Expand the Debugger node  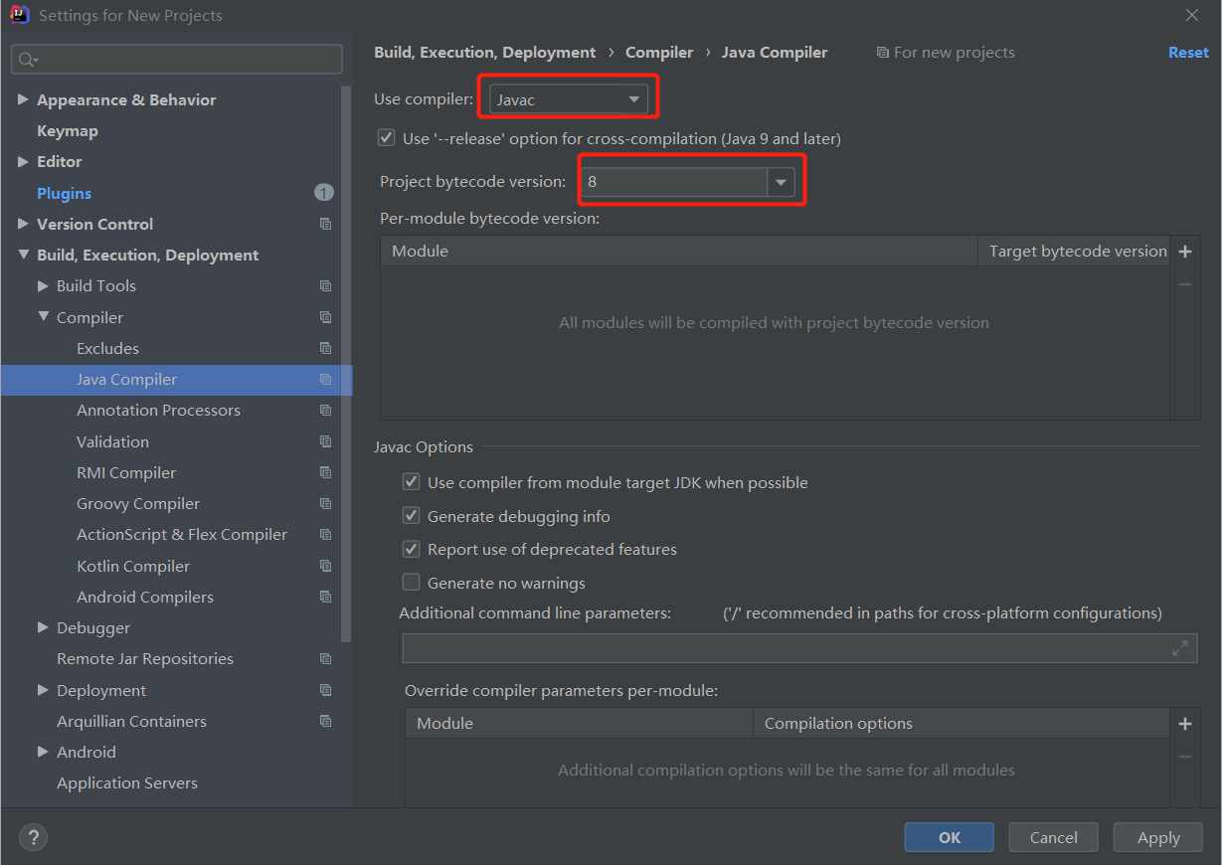pos(43,627)
